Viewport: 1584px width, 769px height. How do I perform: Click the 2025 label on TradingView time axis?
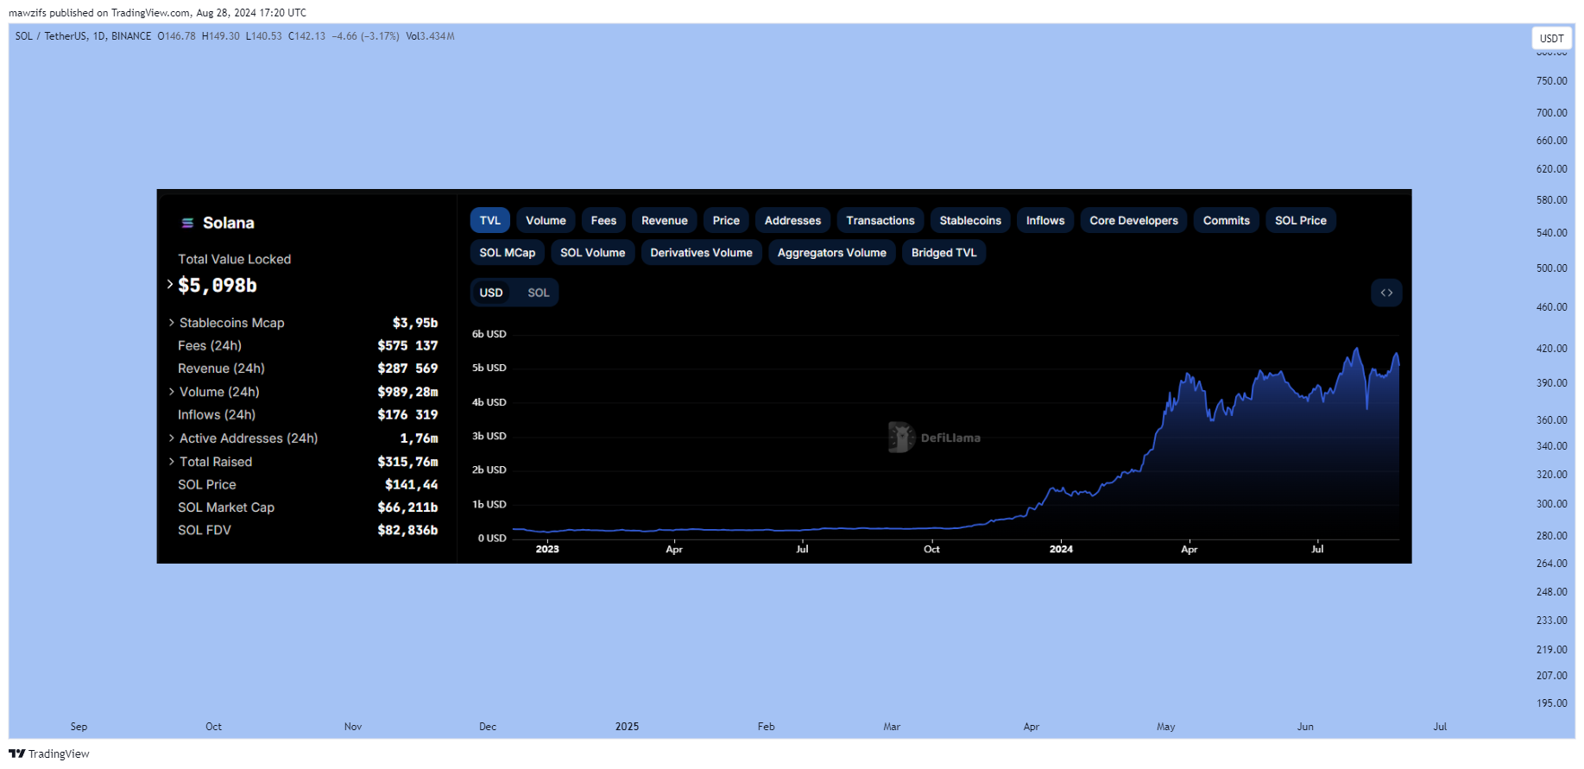627,726
